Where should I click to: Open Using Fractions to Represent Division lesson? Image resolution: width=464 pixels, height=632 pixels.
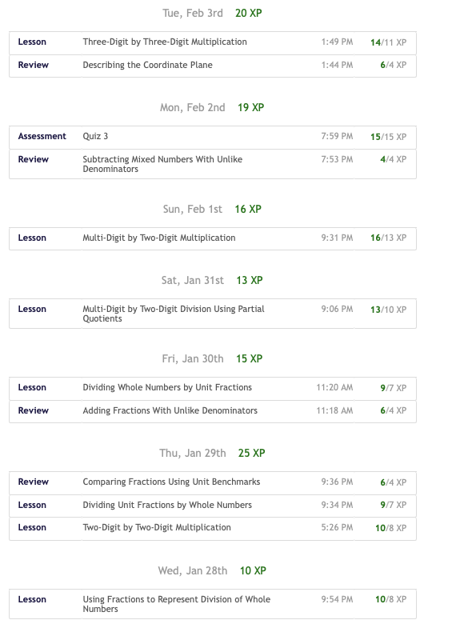[213, 604]
